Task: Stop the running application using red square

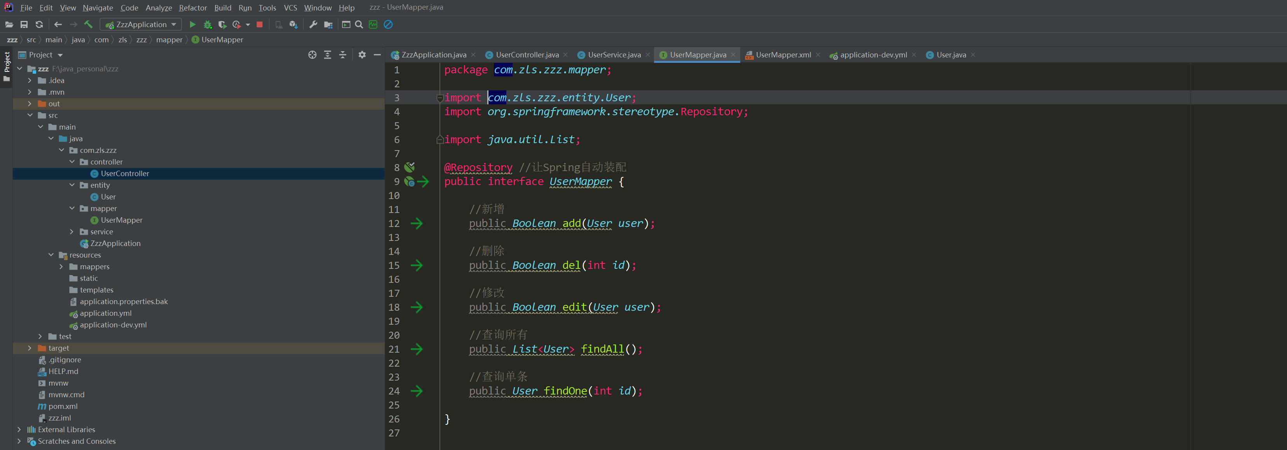Action: coord(259,24)
